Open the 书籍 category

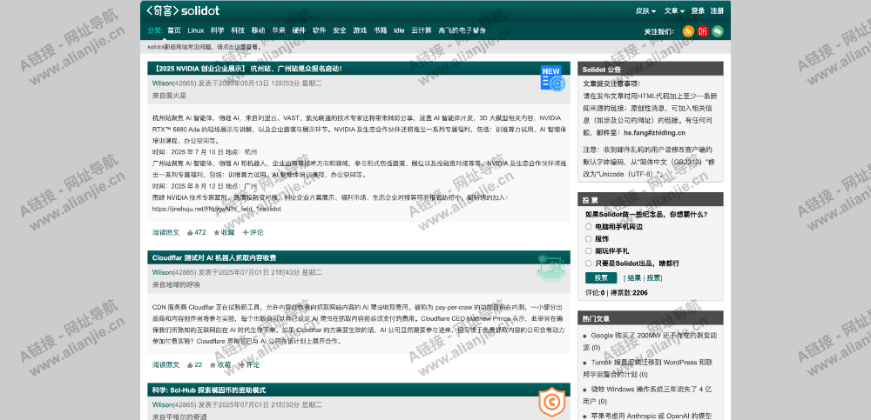point(381,30)
